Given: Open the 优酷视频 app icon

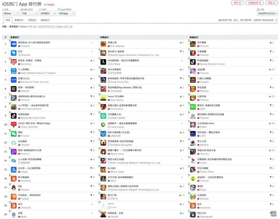Looking at the screenshot, I should (193, 161).
